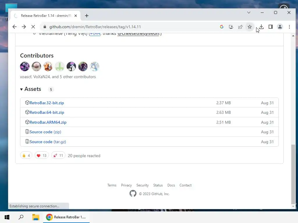Viewport: 298px width, 223px height.
Task: Open the Security footer link
Action: 143,185
